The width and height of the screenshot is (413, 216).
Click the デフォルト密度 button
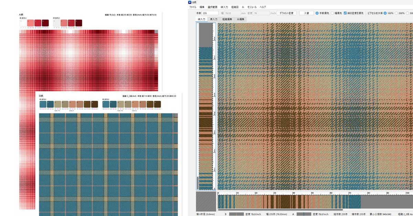click(x=286, y=13)
